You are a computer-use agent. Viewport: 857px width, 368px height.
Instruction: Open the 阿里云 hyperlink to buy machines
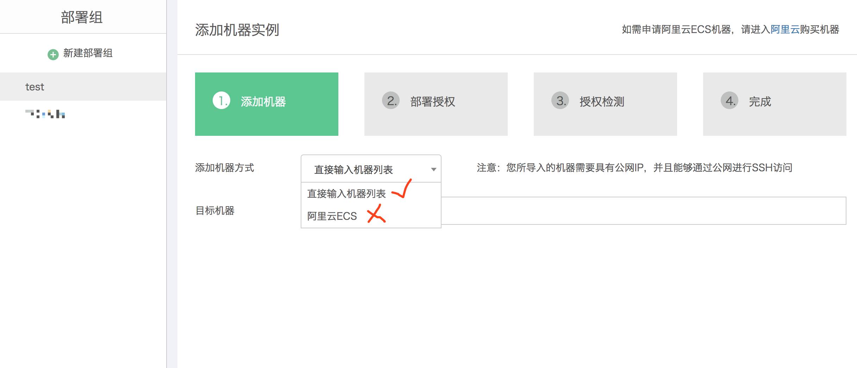(x=785, y=30)
